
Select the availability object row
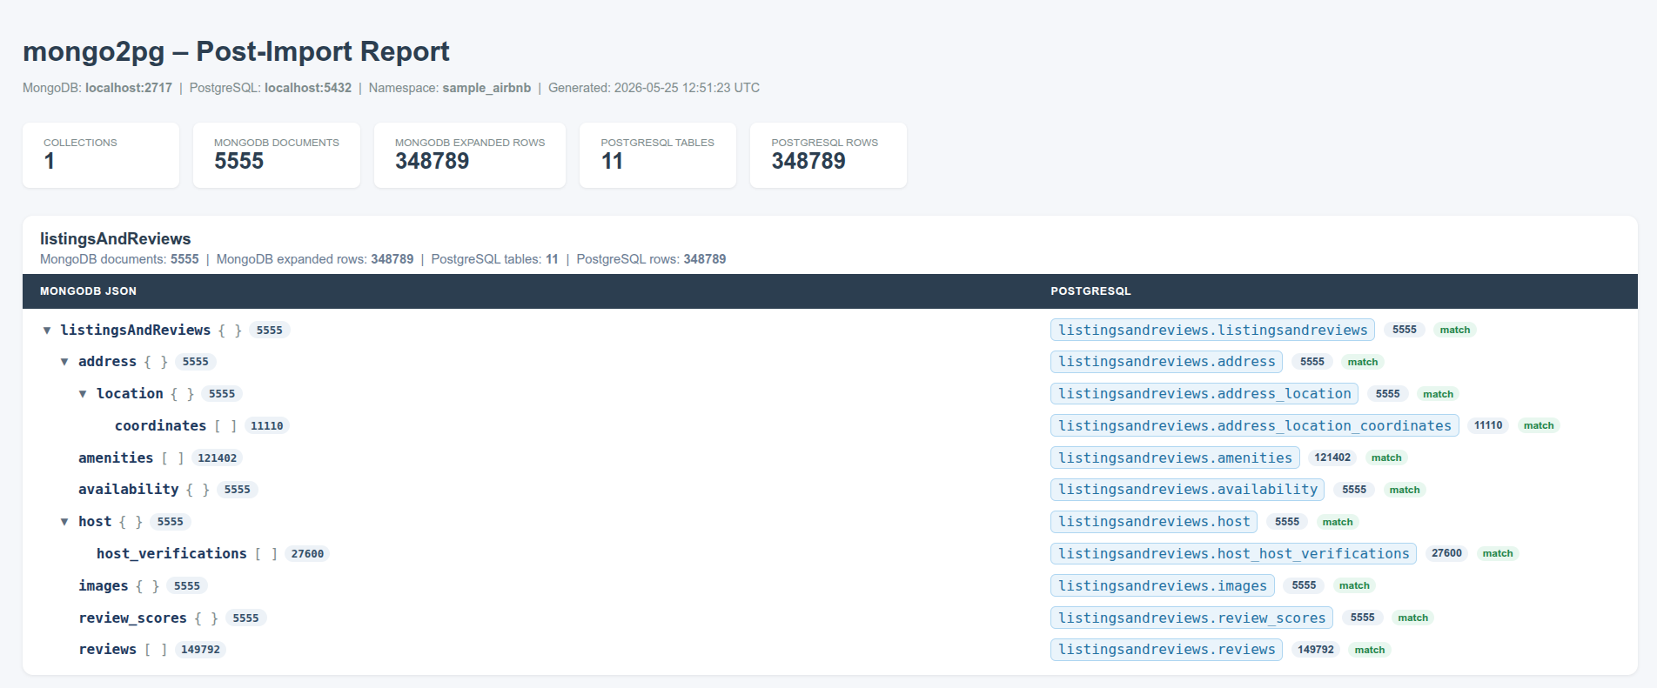168,490
